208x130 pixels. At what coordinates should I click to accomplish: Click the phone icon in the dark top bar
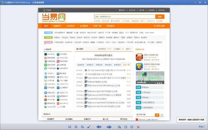[44, 10]
